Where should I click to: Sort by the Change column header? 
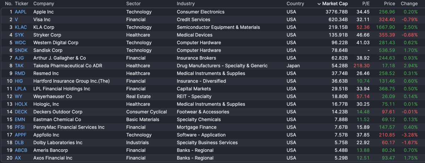click(409, 4)
